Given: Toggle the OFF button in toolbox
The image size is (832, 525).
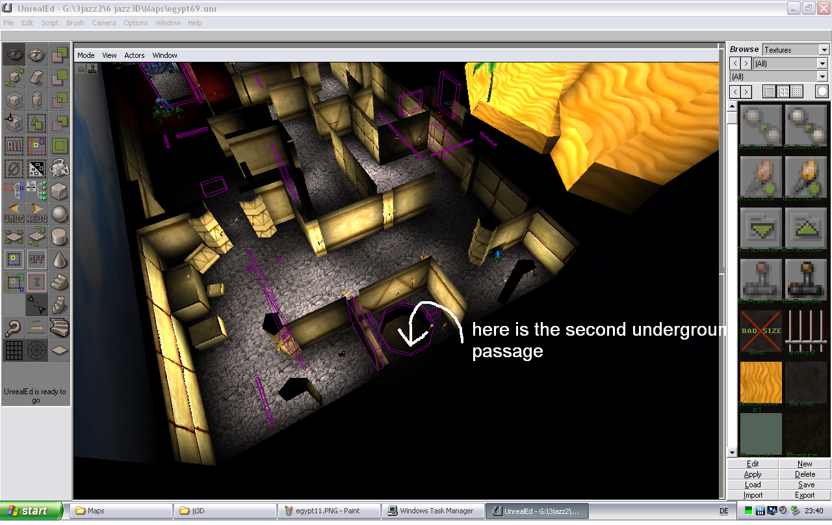Looking at the screenshot, I should 37,259.
